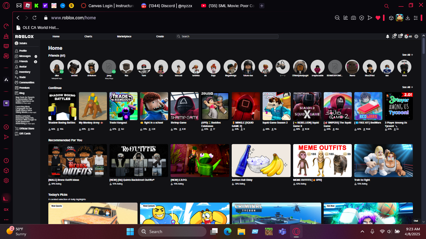The height and width of the screenshot is (239, 426).
Task: Open the Chat button in page corner
Action: (416, 221)
